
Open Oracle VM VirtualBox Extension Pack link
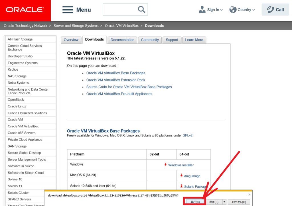point(116,80)
